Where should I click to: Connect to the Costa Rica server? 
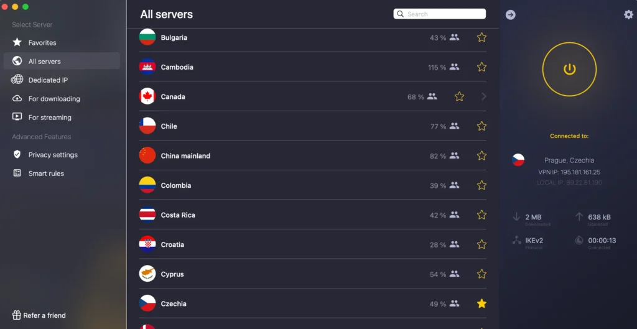tap(178, 215)
